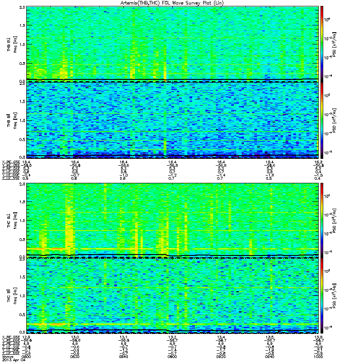Screen dimensions: 340x363
Task: Click the '1.5' frequency tick of THB B-perp panel
Action: (x=22, y=25)
